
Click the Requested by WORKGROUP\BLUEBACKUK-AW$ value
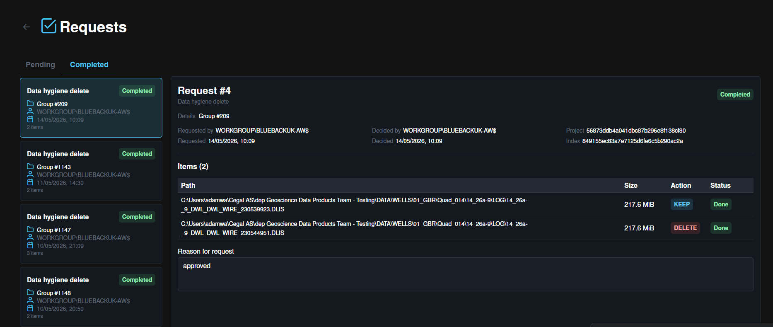click(262, 131)
